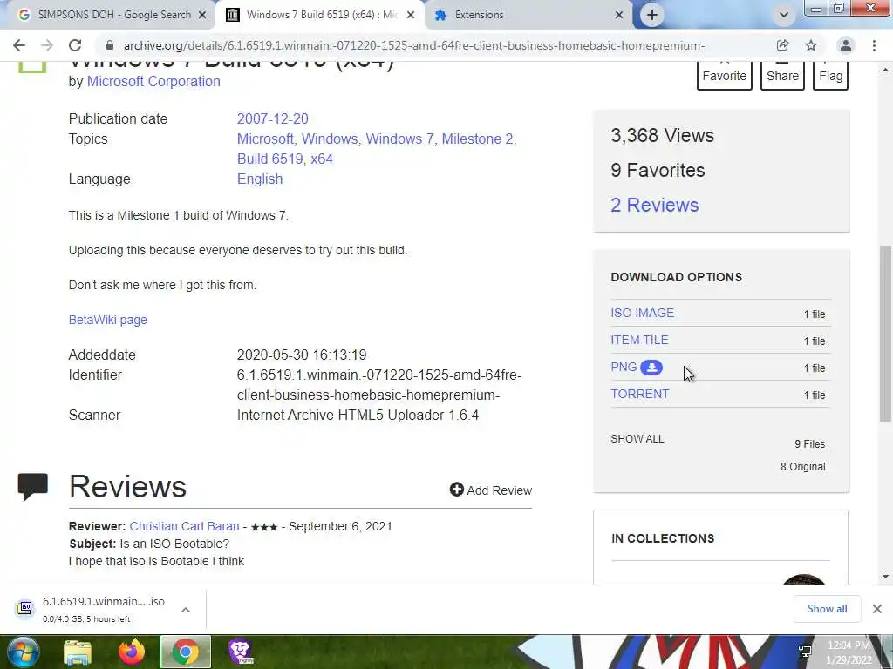Click the address bar URL field
Screen dimensions: 893x669
pos(414,45)
